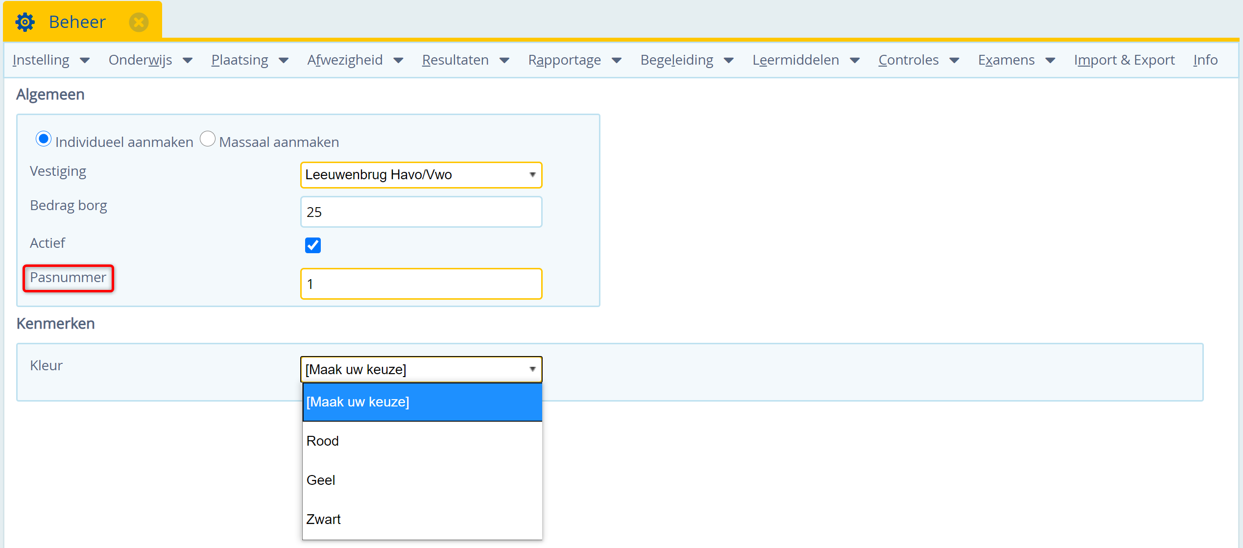Toggle the Actief checkbox
Screen dimensions: 1243x548
pyautogui.click(x=313, y=245)
